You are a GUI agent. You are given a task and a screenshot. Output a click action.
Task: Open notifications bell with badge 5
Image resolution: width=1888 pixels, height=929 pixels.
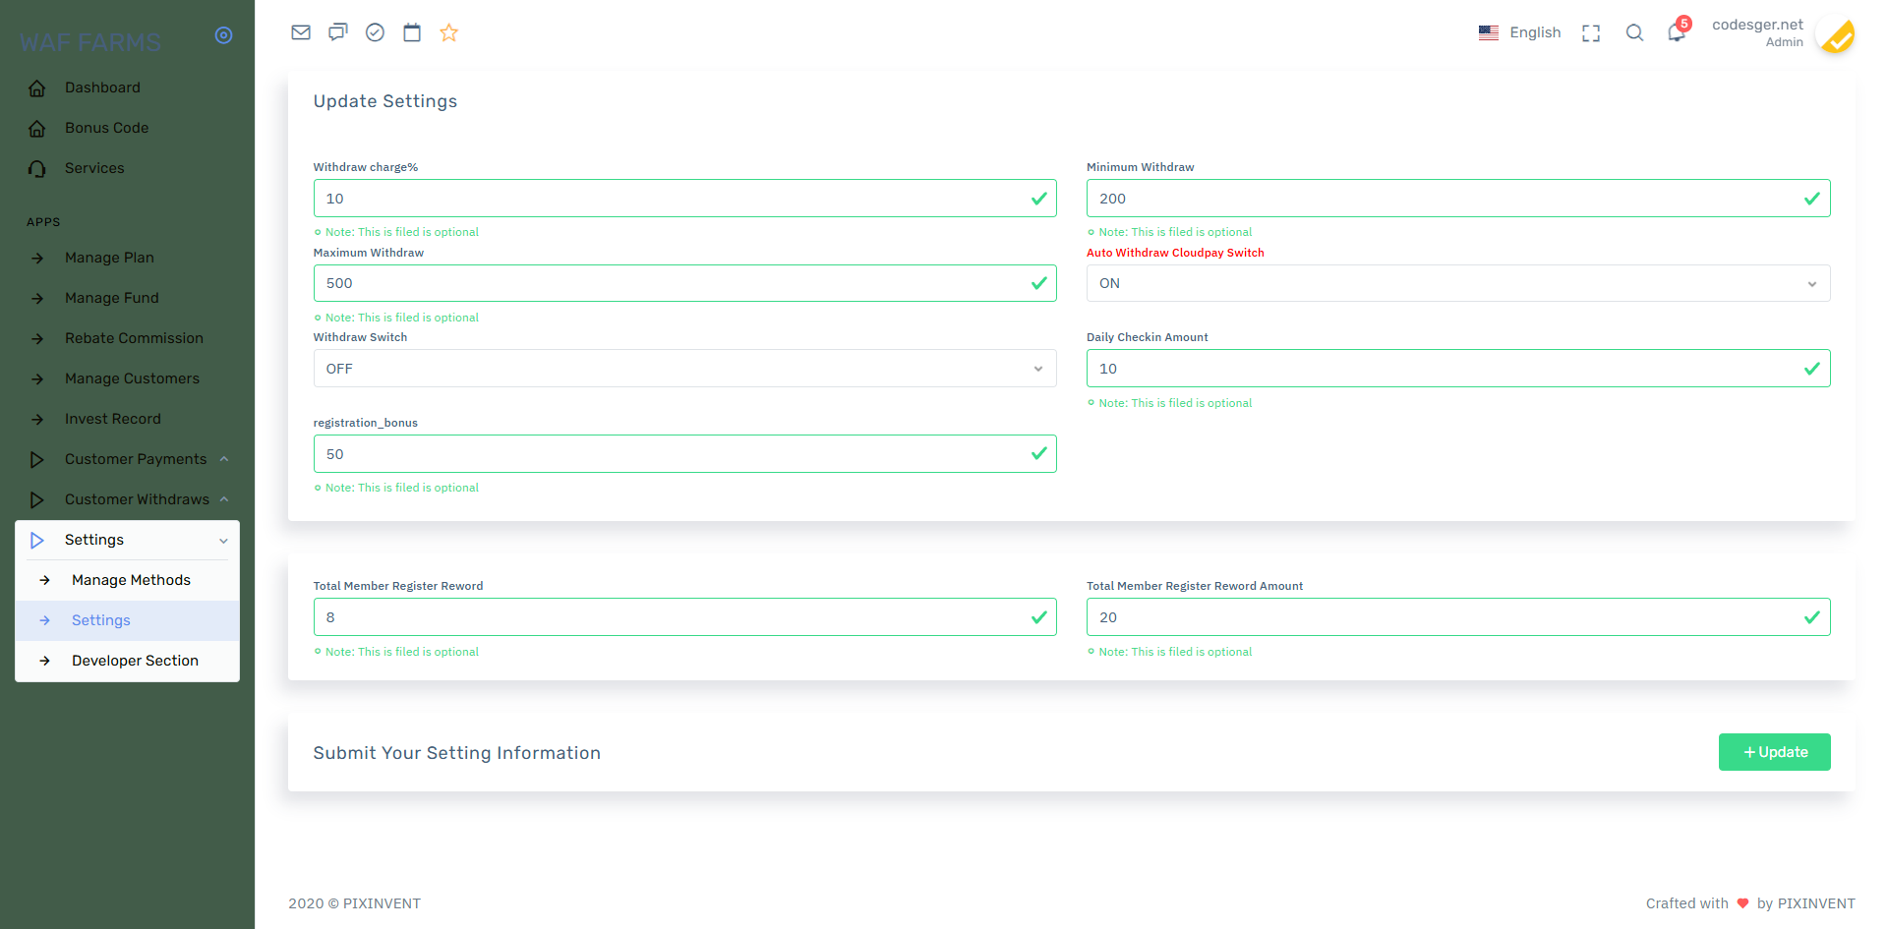[1678, 31]
